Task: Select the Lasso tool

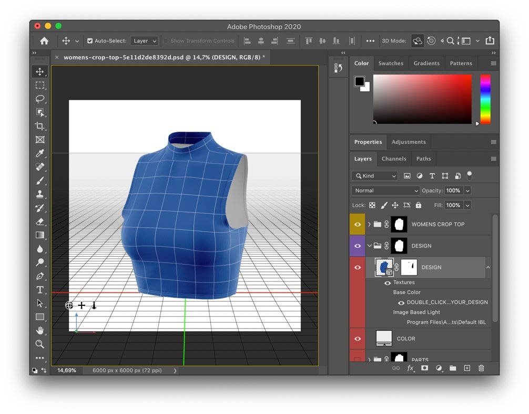Action: pos(40,99)
